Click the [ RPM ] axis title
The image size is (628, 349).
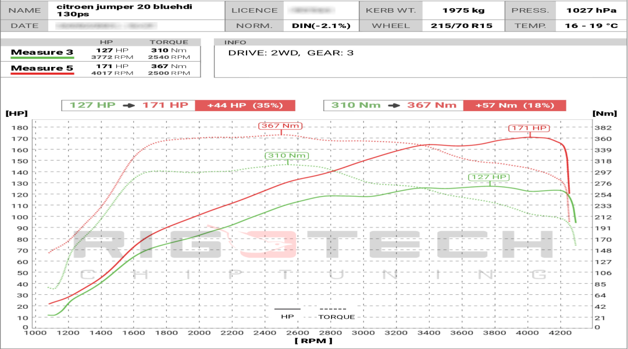pyautogui.click(x=313, y=341)
